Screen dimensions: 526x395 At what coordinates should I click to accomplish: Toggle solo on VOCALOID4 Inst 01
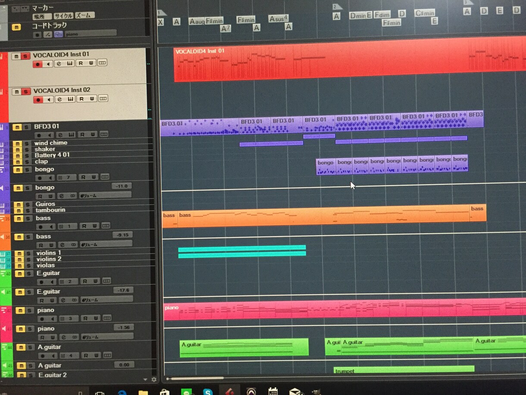pos(26,56)
